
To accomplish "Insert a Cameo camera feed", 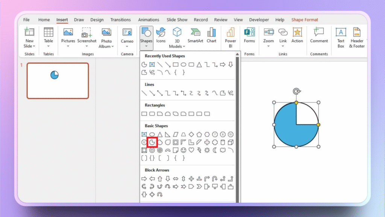I will pyautogui.click(x=127, y=36).
